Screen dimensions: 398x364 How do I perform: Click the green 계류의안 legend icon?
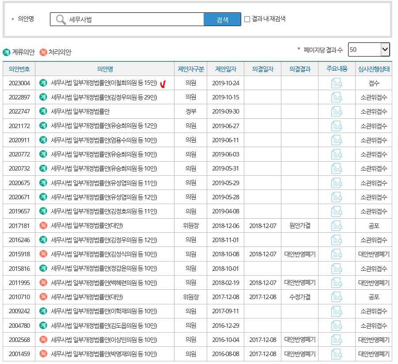[6, 52]
